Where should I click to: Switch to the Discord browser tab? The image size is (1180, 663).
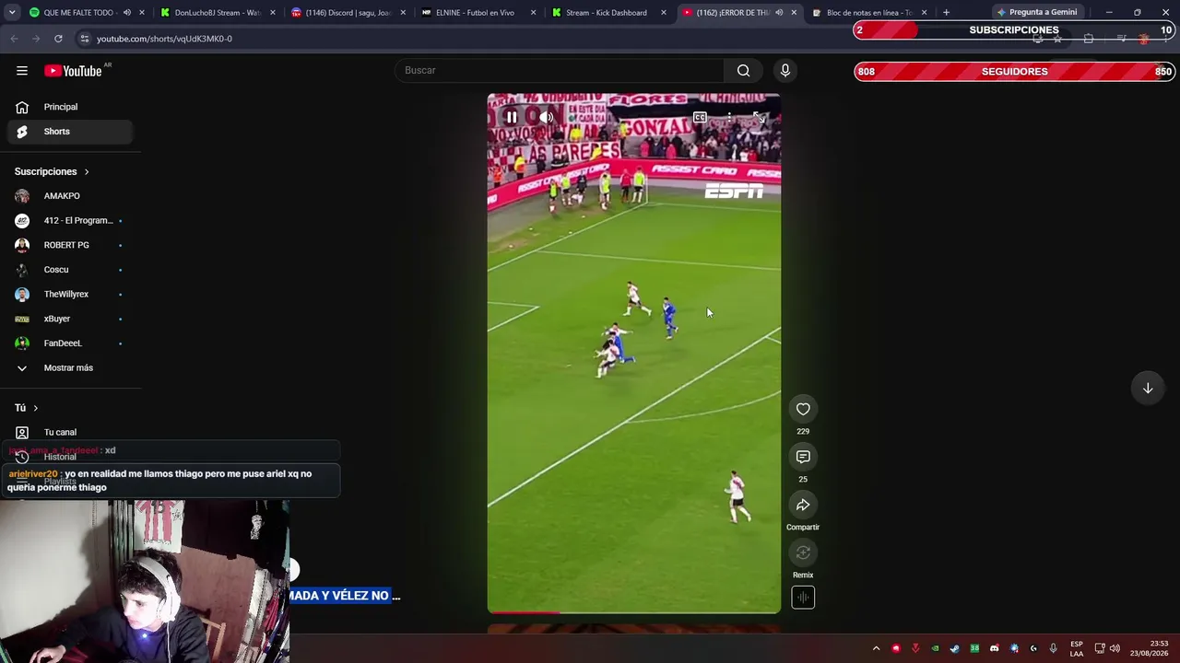click(348, 13)
